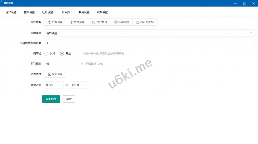The image size is (258, 144).
Task: Click the 重置 button
Action: tap(69, 99)
